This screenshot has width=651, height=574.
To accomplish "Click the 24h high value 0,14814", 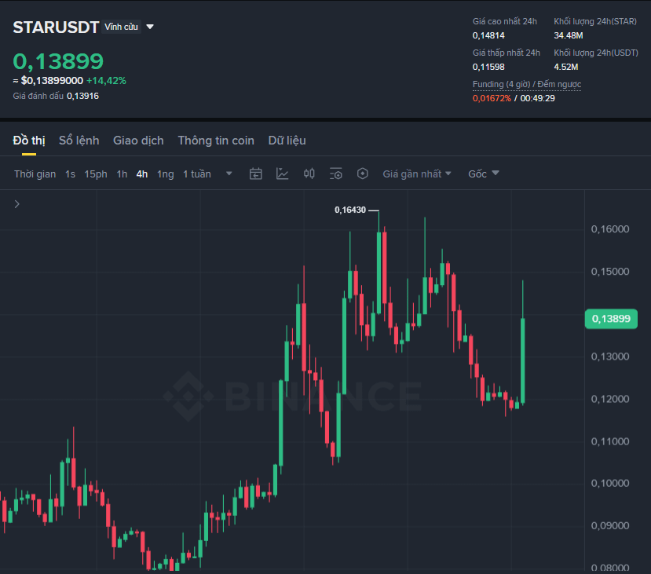I will (488, 35).
